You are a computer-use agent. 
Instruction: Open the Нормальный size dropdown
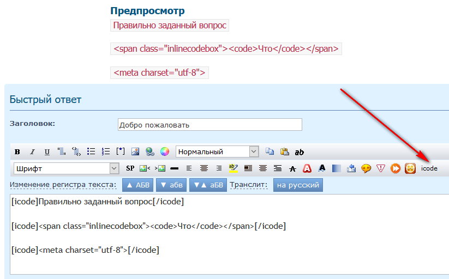[x=217, y=151]
